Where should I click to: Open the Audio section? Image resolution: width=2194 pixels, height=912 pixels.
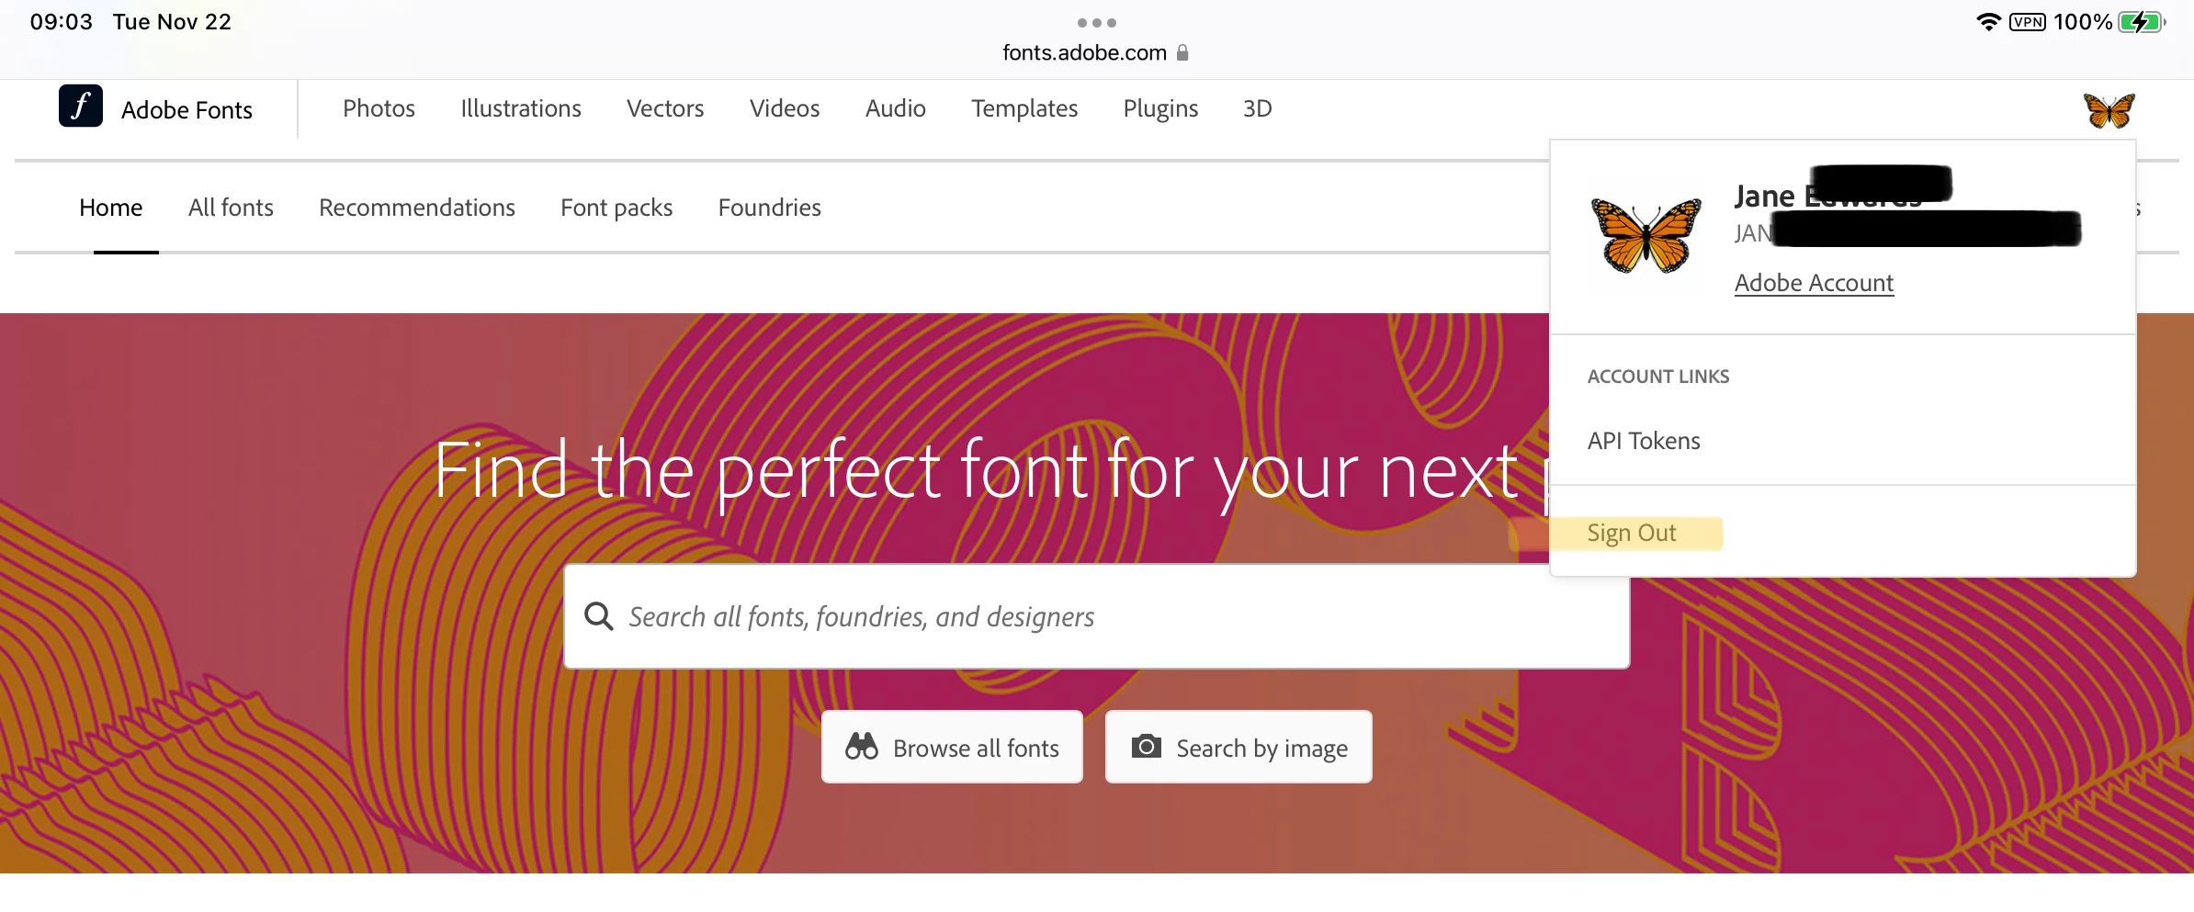[896, 108]
